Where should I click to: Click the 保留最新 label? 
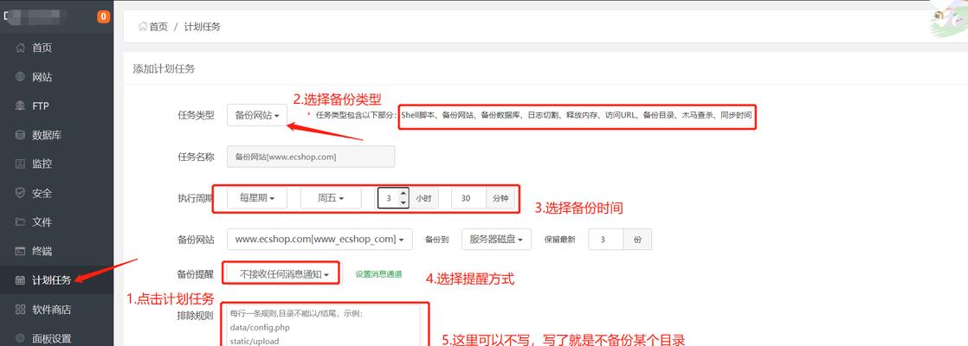coord(559,240)
